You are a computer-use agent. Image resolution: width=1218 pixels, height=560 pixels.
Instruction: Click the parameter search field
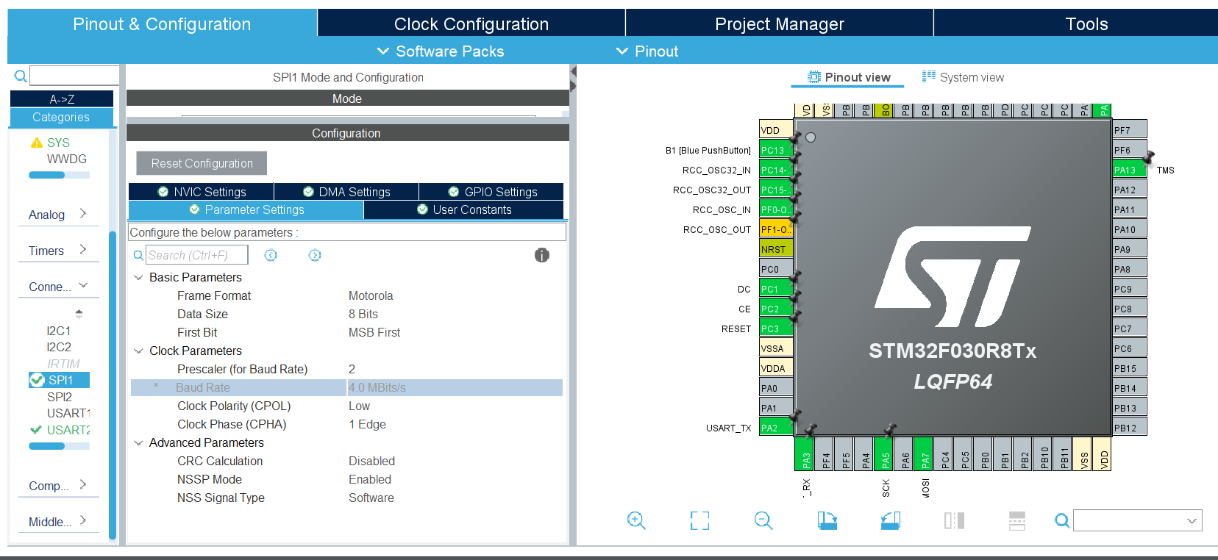[x=196, y=255]
